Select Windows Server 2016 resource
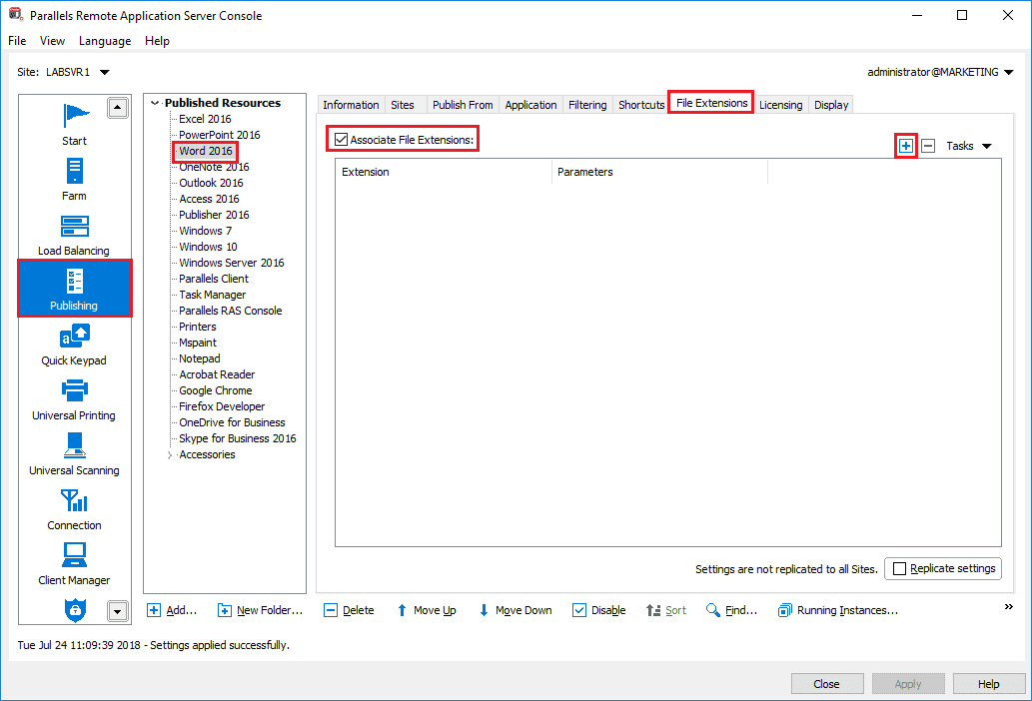 click(x=231, y=263)
